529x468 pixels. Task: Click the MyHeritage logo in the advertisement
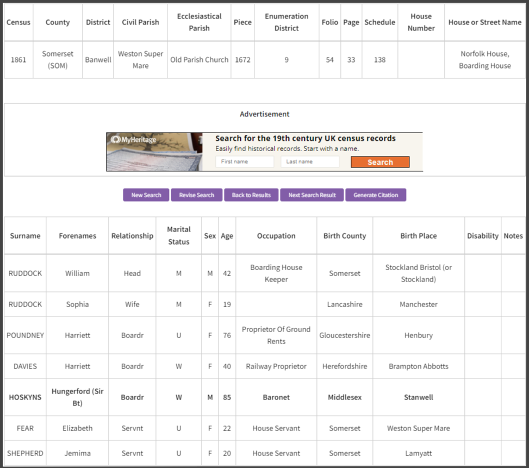[x=134, y=140]
